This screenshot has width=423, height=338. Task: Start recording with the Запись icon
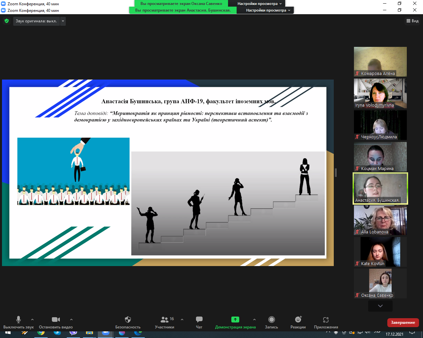click(x=271, y=320)
